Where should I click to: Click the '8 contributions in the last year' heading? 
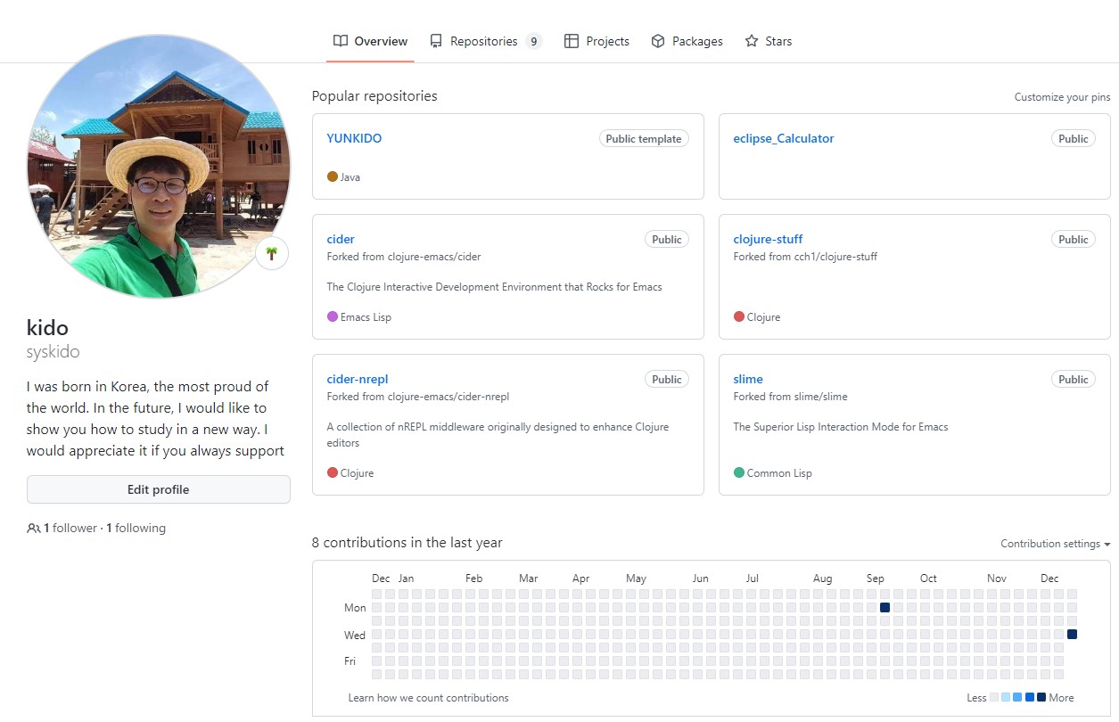(x=407, y=543)
